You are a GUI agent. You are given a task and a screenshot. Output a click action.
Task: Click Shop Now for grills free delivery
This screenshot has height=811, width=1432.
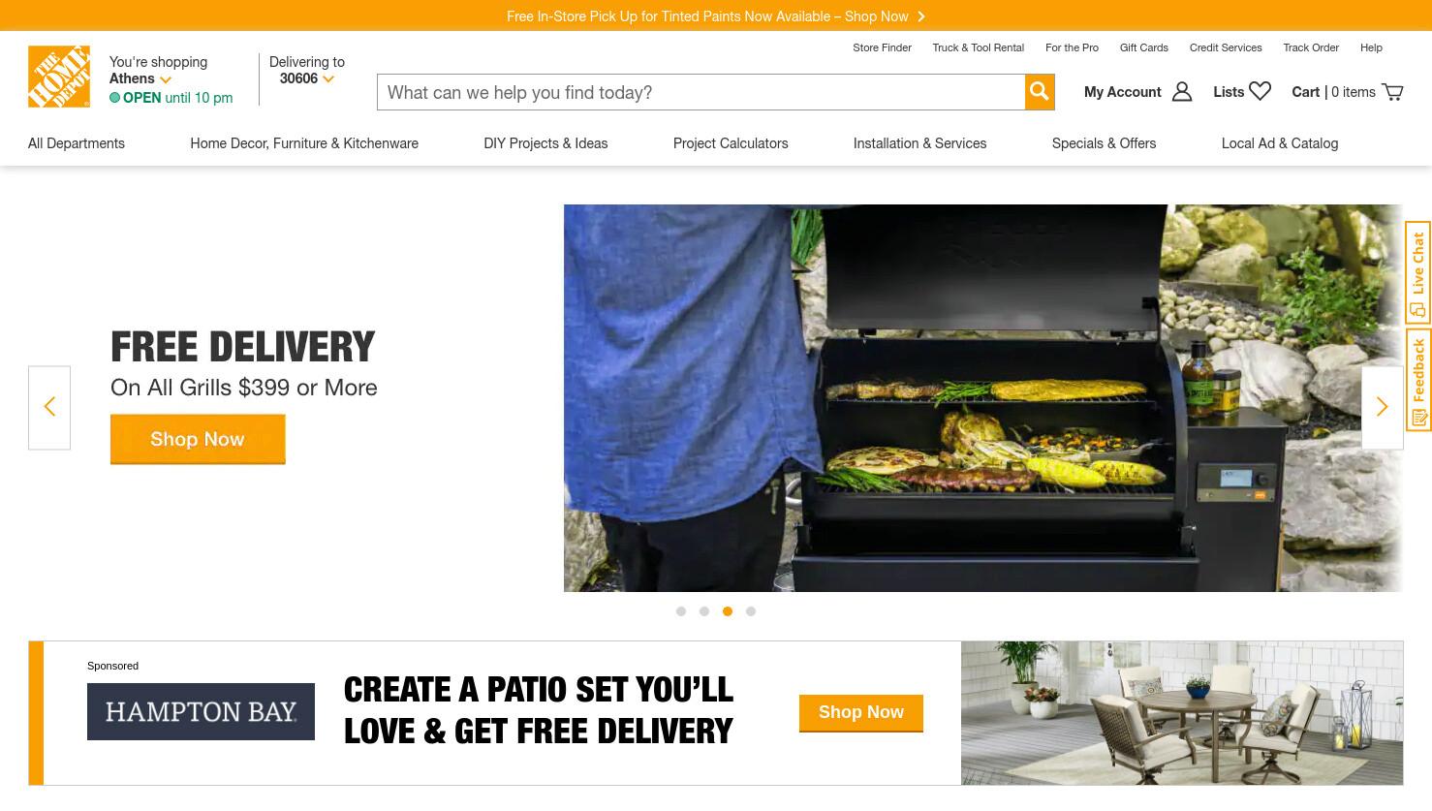tap(198, 439)
